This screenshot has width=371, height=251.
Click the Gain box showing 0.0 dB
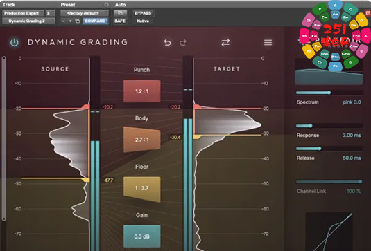142,236
